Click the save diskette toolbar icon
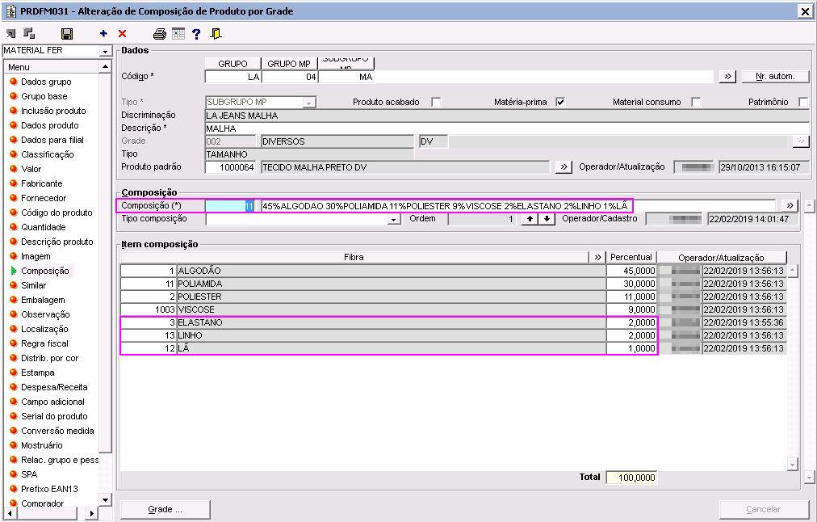817x522 pixels. (x=67, y=34)
